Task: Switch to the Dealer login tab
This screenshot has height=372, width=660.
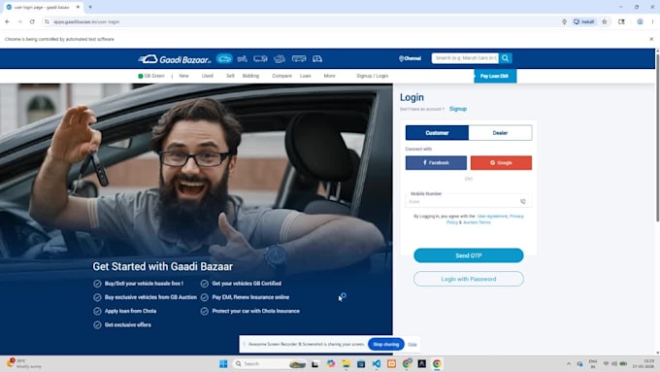Action: click(x=500, y=133)
